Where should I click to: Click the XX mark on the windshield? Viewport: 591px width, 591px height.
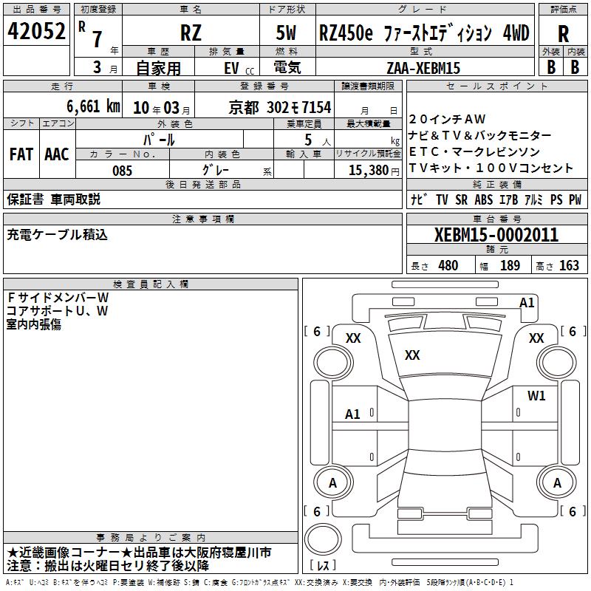(412, 355)
